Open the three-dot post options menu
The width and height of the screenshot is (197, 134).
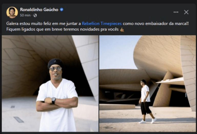click(x=176, y=12)
